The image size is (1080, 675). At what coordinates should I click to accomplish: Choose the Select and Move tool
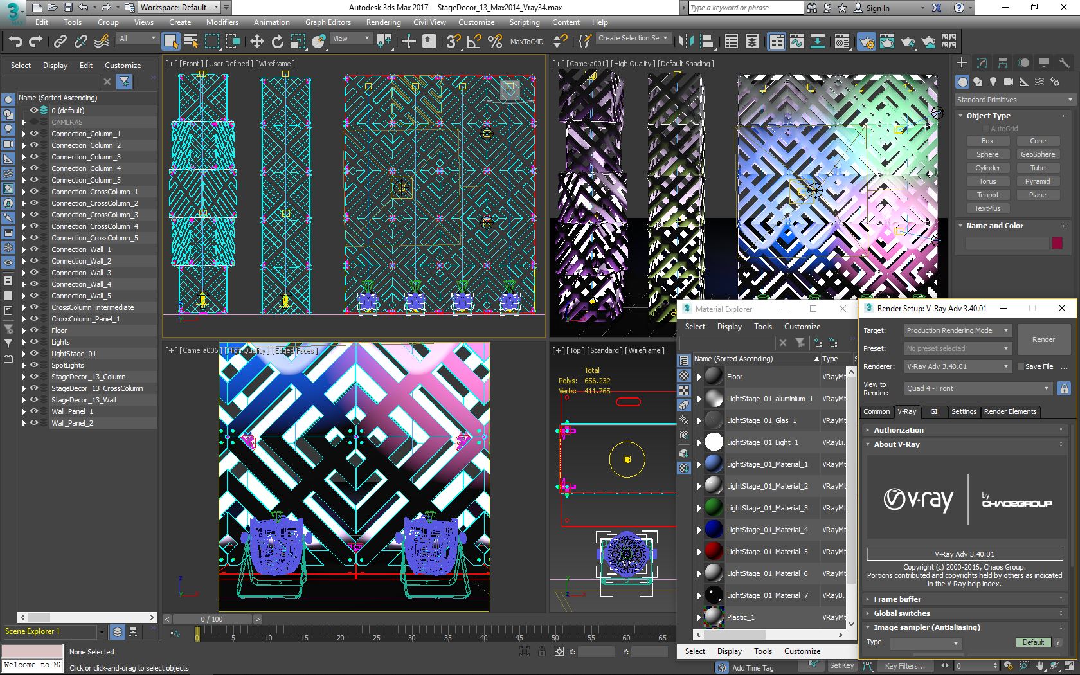click(257, 42)
